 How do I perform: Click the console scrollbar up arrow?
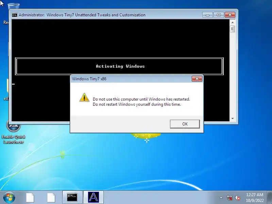(233, 22)
